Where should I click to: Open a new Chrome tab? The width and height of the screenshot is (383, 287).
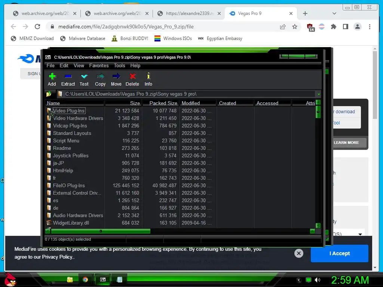(x=305, y=13)
